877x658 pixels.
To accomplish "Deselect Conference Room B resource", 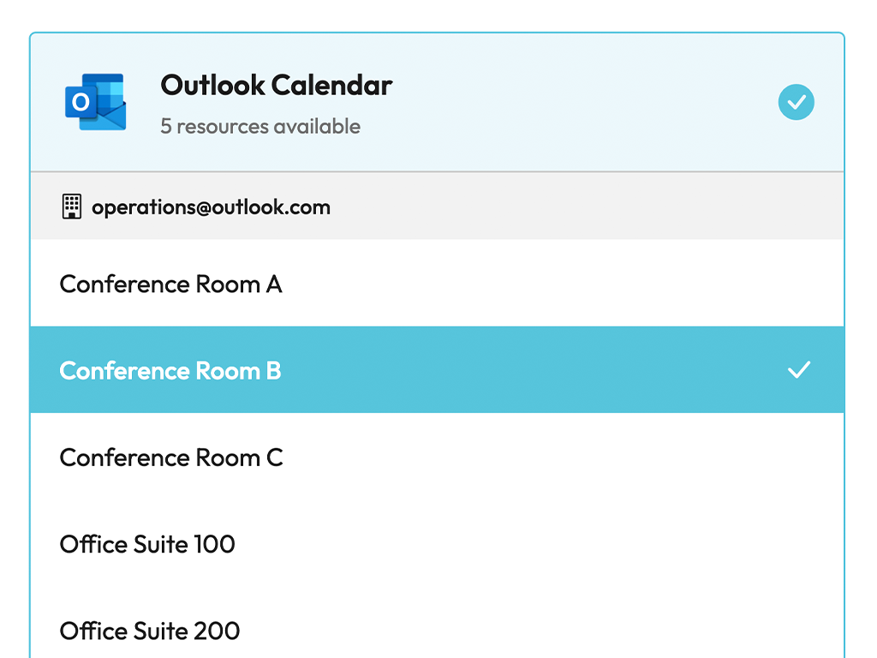I will pyautogui.click(x=437, y=370).
